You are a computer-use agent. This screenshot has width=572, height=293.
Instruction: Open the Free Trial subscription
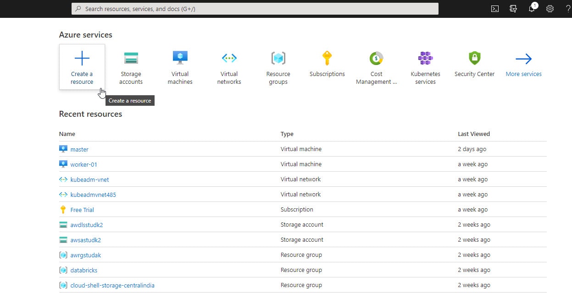83,210
